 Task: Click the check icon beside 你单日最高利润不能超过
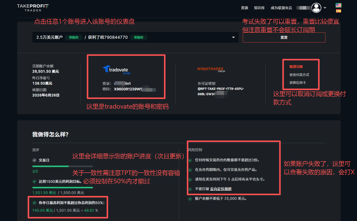34,203
